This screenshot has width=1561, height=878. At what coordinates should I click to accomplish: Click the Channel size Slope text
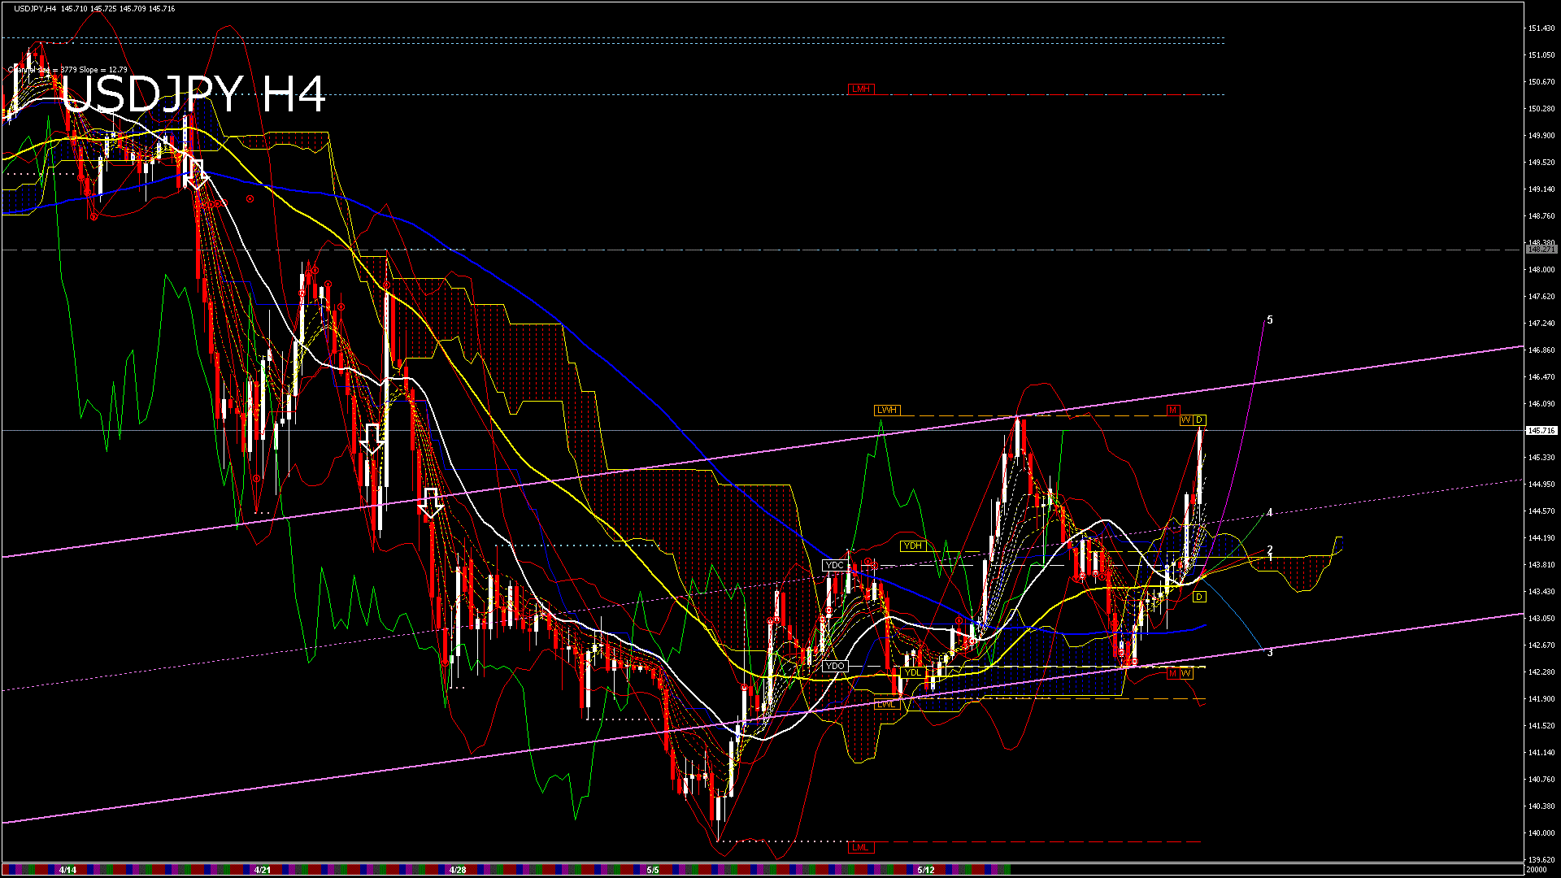68,70
